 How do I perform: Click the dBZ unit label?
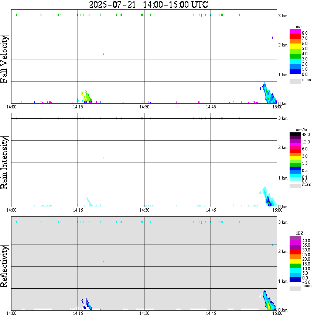coord(299,233)
